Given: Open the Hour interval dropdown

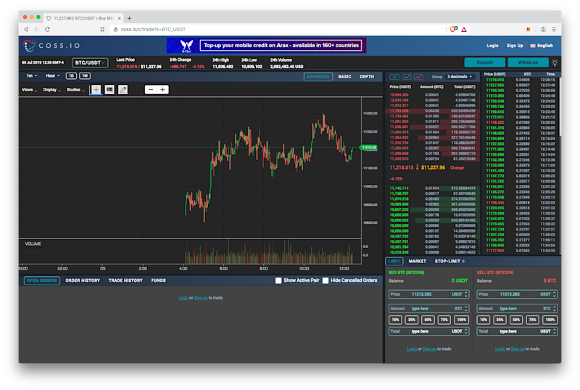Looking at the screenshot, I should 52,76.
